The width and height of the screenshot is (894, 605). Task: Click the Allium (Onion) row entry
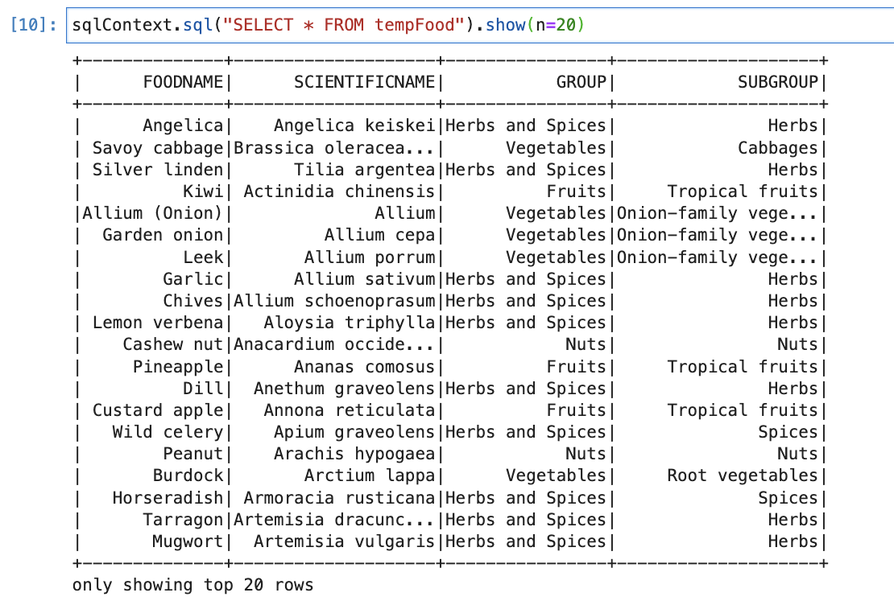click(x=152, y=213)
